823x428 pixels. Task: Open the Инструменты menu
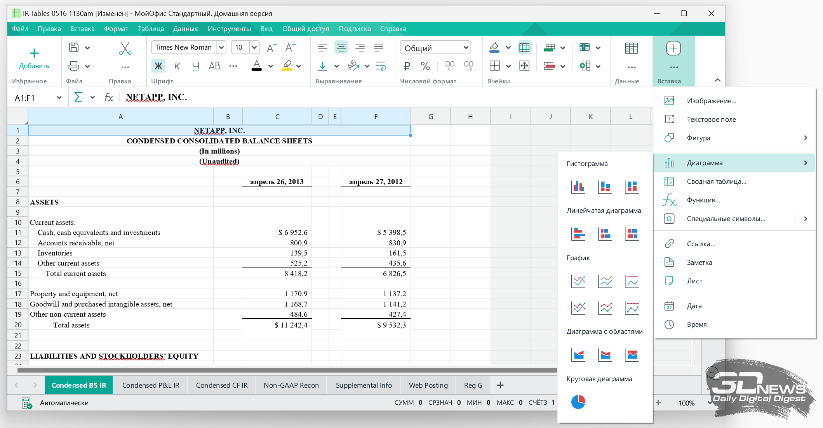pyautogui.click(x=229, y=29)
